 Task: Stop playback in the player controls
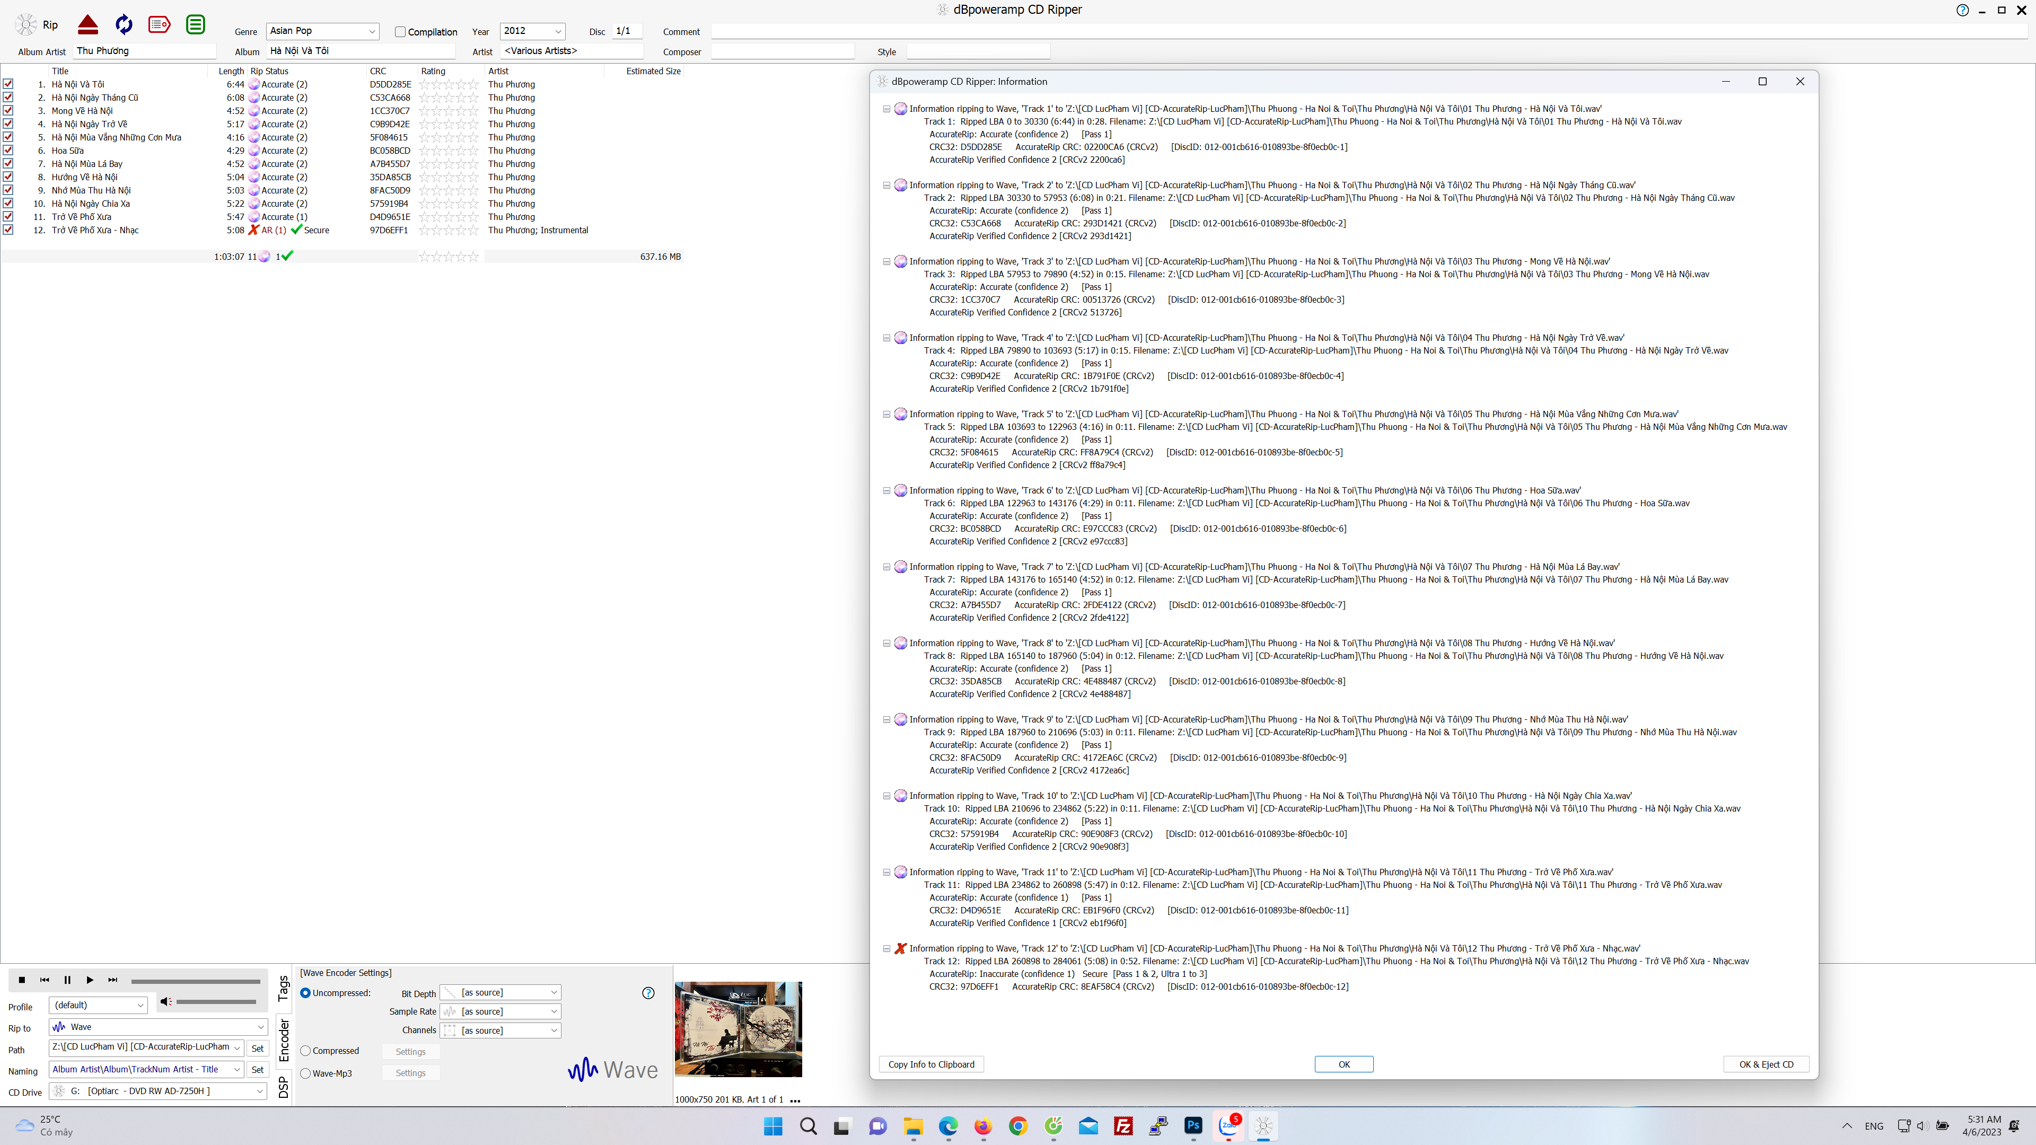click(x=21, y=980)
